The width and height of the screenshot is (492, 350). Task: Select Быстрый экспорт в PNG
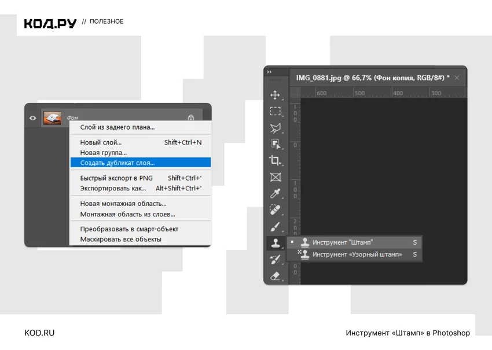coord(141,178)
